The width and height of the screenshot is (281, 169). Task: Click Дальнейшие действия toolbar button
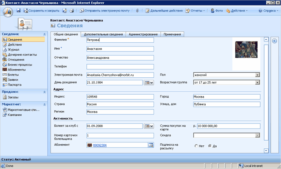164,11
